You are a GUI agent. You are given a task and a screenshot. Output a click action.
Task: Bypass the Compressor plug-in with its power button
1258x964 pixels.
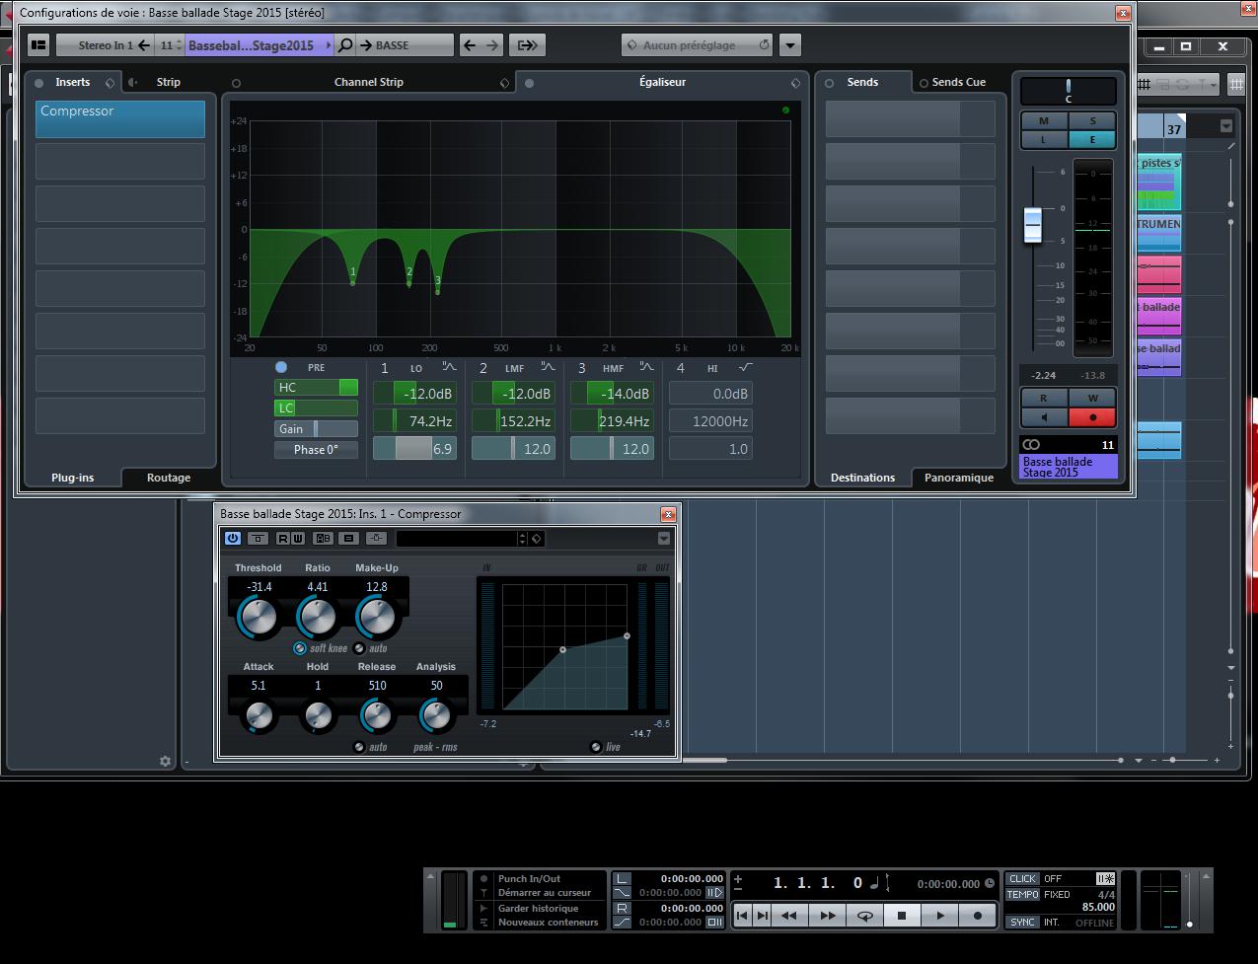[x=232, y=539]
